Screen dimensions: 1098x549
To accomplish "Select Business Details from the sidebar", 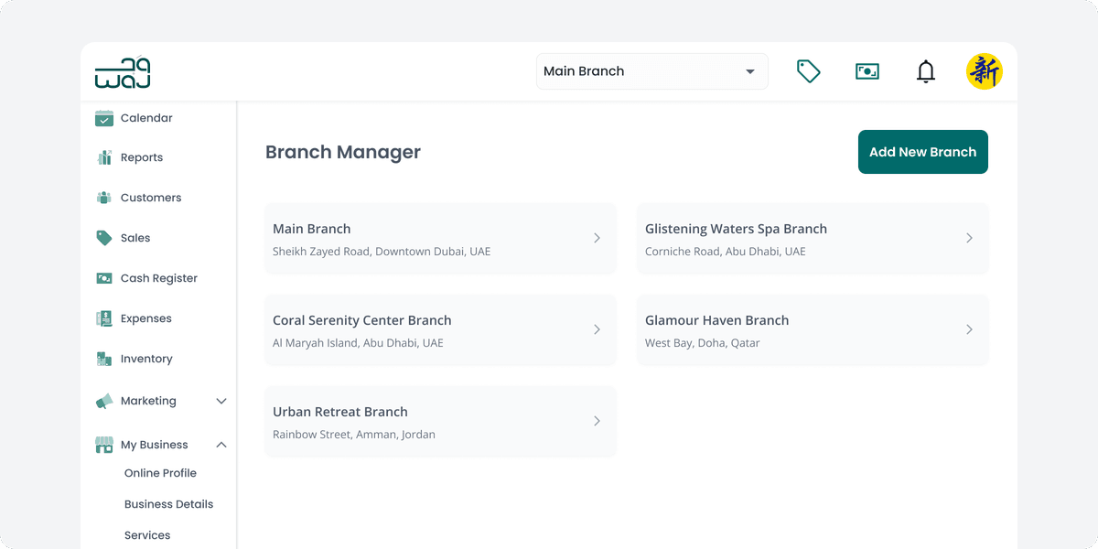I will coord(168,504).
